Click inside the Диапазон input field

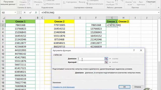91,58
